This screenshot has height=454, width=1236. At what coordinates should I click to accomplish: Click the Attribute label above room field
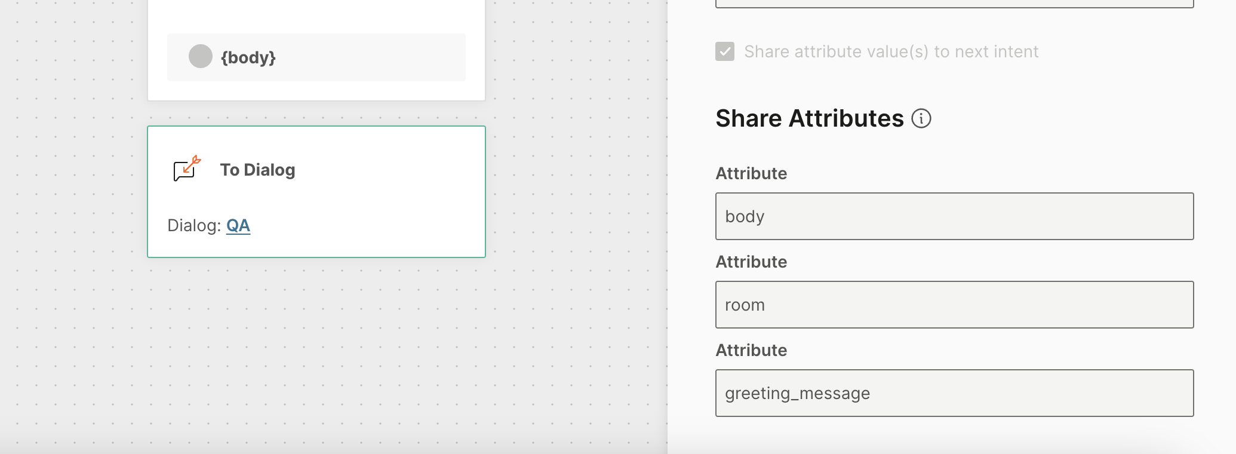(x=751, y=262)
